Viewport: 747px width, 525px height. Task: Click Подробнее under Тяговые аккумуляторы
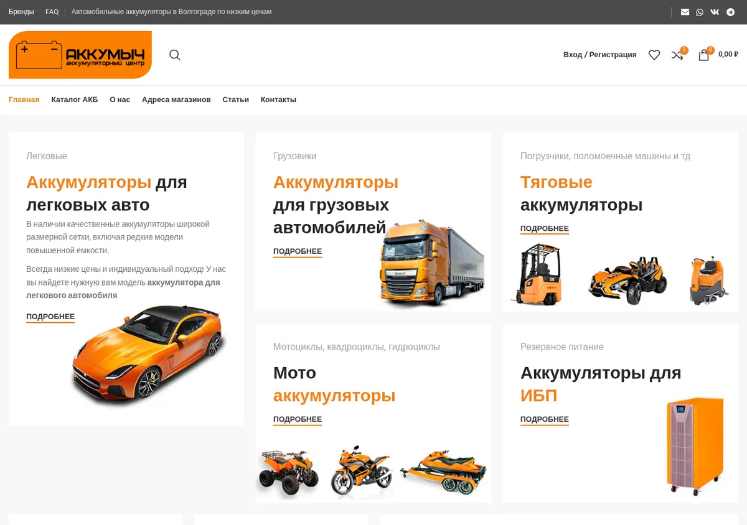(545, 228)
